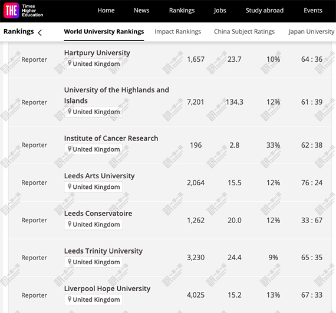Viewport: 336px width, 313px height.
Task: Open the Events menu item
Action: [x=313, y=10]
